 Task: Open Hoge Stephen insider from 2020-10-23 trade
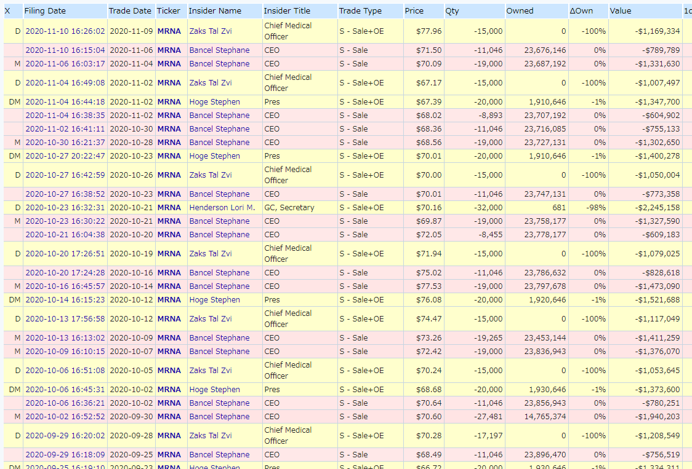click(214, 156)
